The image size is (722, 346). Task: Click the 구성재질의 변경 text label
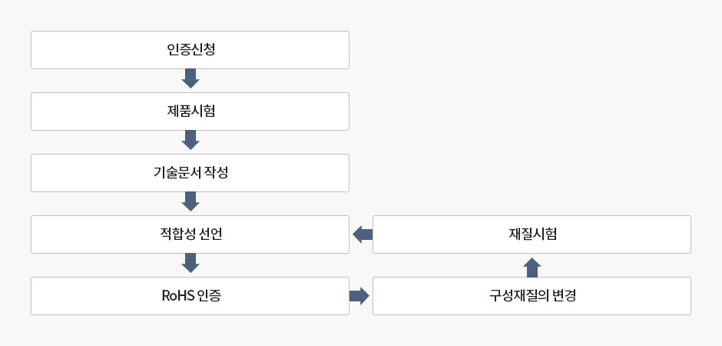532,296
